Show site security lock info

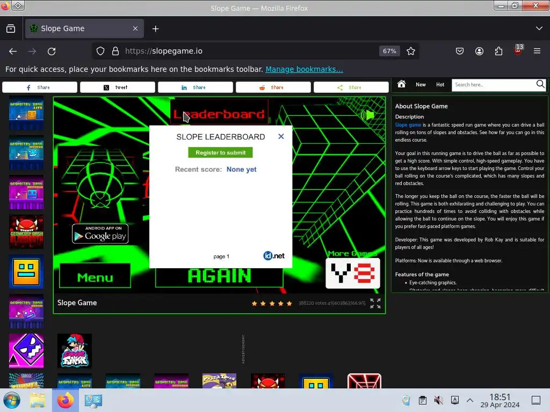click(115, 51)
